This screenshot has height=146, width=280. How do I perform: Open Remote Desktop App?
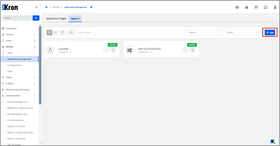[x=17, y=114]
